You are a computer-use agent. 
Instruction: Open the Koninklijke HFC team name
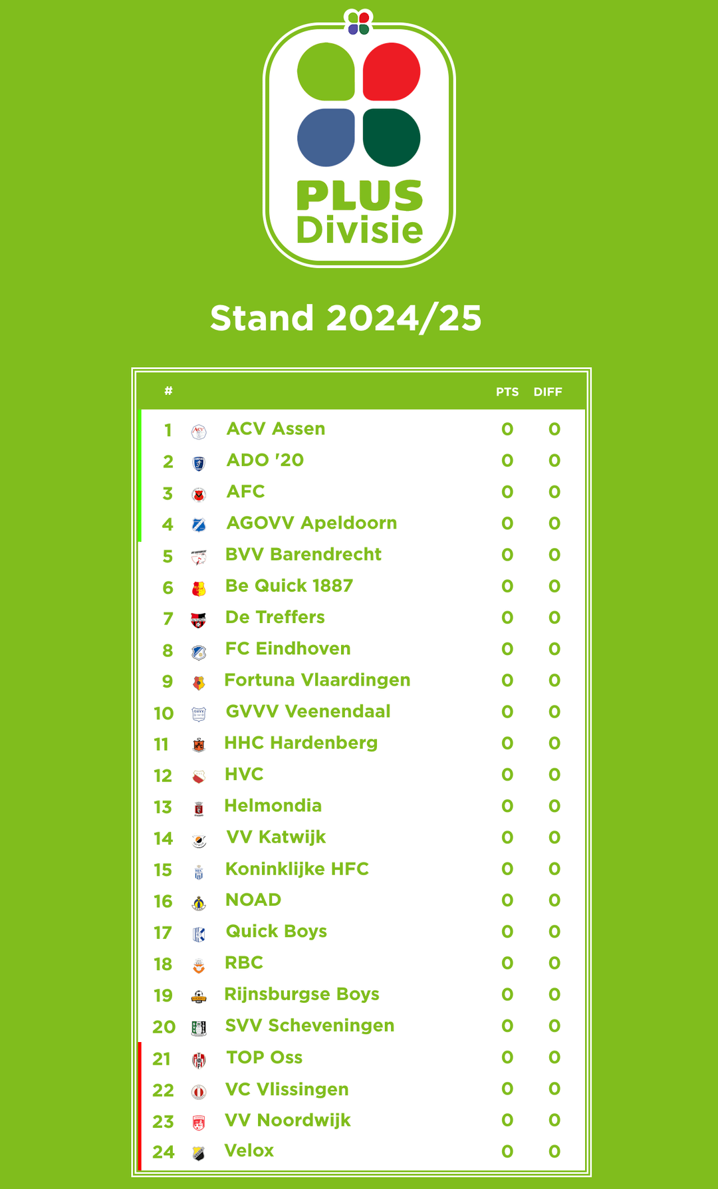297,868
